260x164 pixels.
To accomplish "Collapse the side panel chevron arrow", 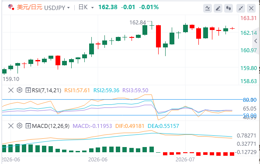I will [256, 41].
